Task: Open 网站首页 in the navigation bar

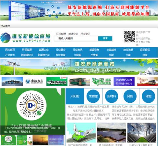Action: pos(10,50)
